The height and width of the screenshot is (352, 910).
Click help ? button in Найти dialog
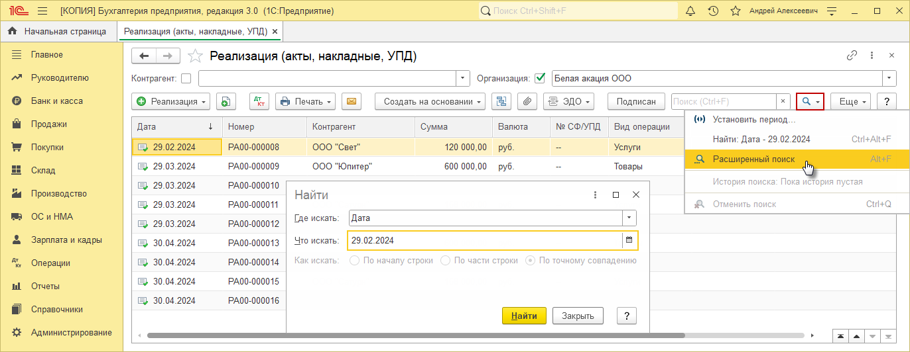pyautogui.click(x=627, y=316)
